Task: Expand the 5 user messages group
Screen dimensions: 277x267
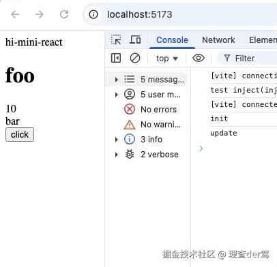Action: (117, 95)
